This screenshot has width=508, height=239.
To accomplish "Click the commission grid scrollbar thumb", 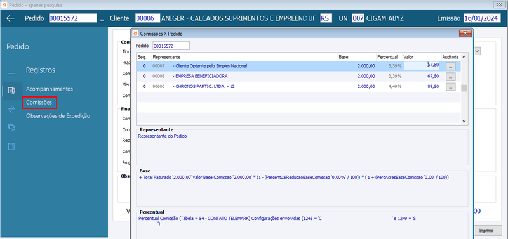I will click(x=464, y=88).
